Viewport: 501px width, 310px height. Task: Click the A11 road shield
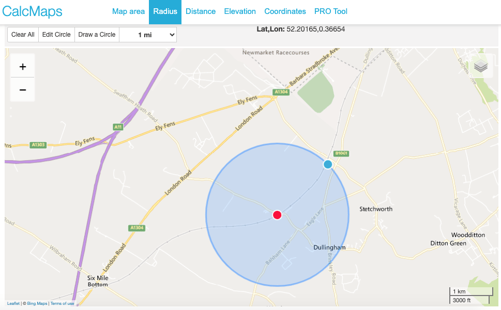pos(118,127)
